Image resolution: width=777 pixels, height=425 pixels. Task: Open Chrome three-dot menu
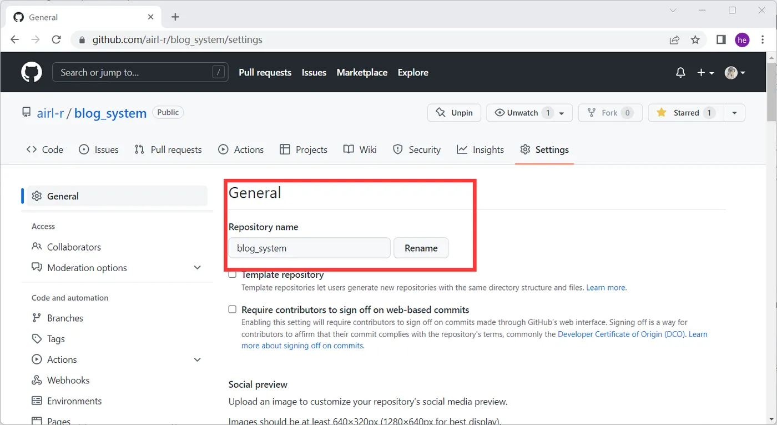[x=763, y=39]
